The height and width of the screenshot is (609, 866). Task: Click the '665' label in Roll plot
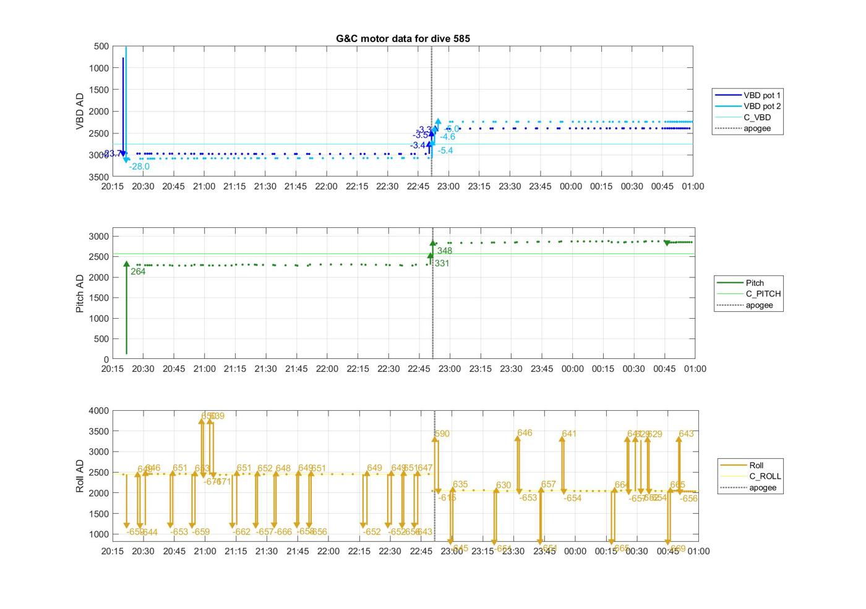point(677,485)
